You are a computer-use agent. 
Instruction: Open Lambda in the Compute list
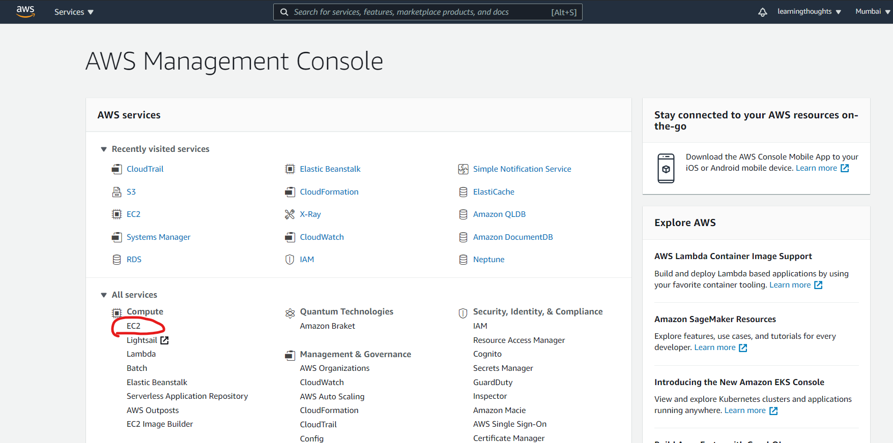(141, 354)
